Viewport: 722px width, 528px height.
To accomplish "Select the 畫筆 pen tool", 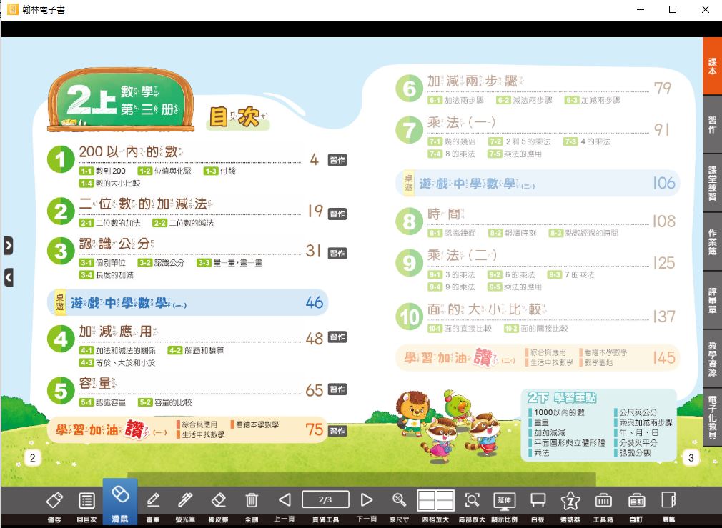I will point(153,500).
